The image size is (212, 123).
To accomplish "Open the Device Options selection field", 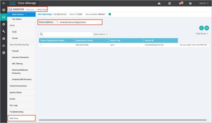I will click(x=79, y=22).
